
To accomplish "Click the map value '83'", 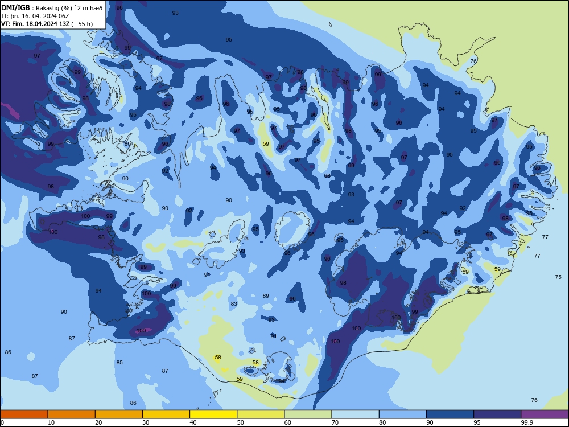I will [x=234, y=304].
